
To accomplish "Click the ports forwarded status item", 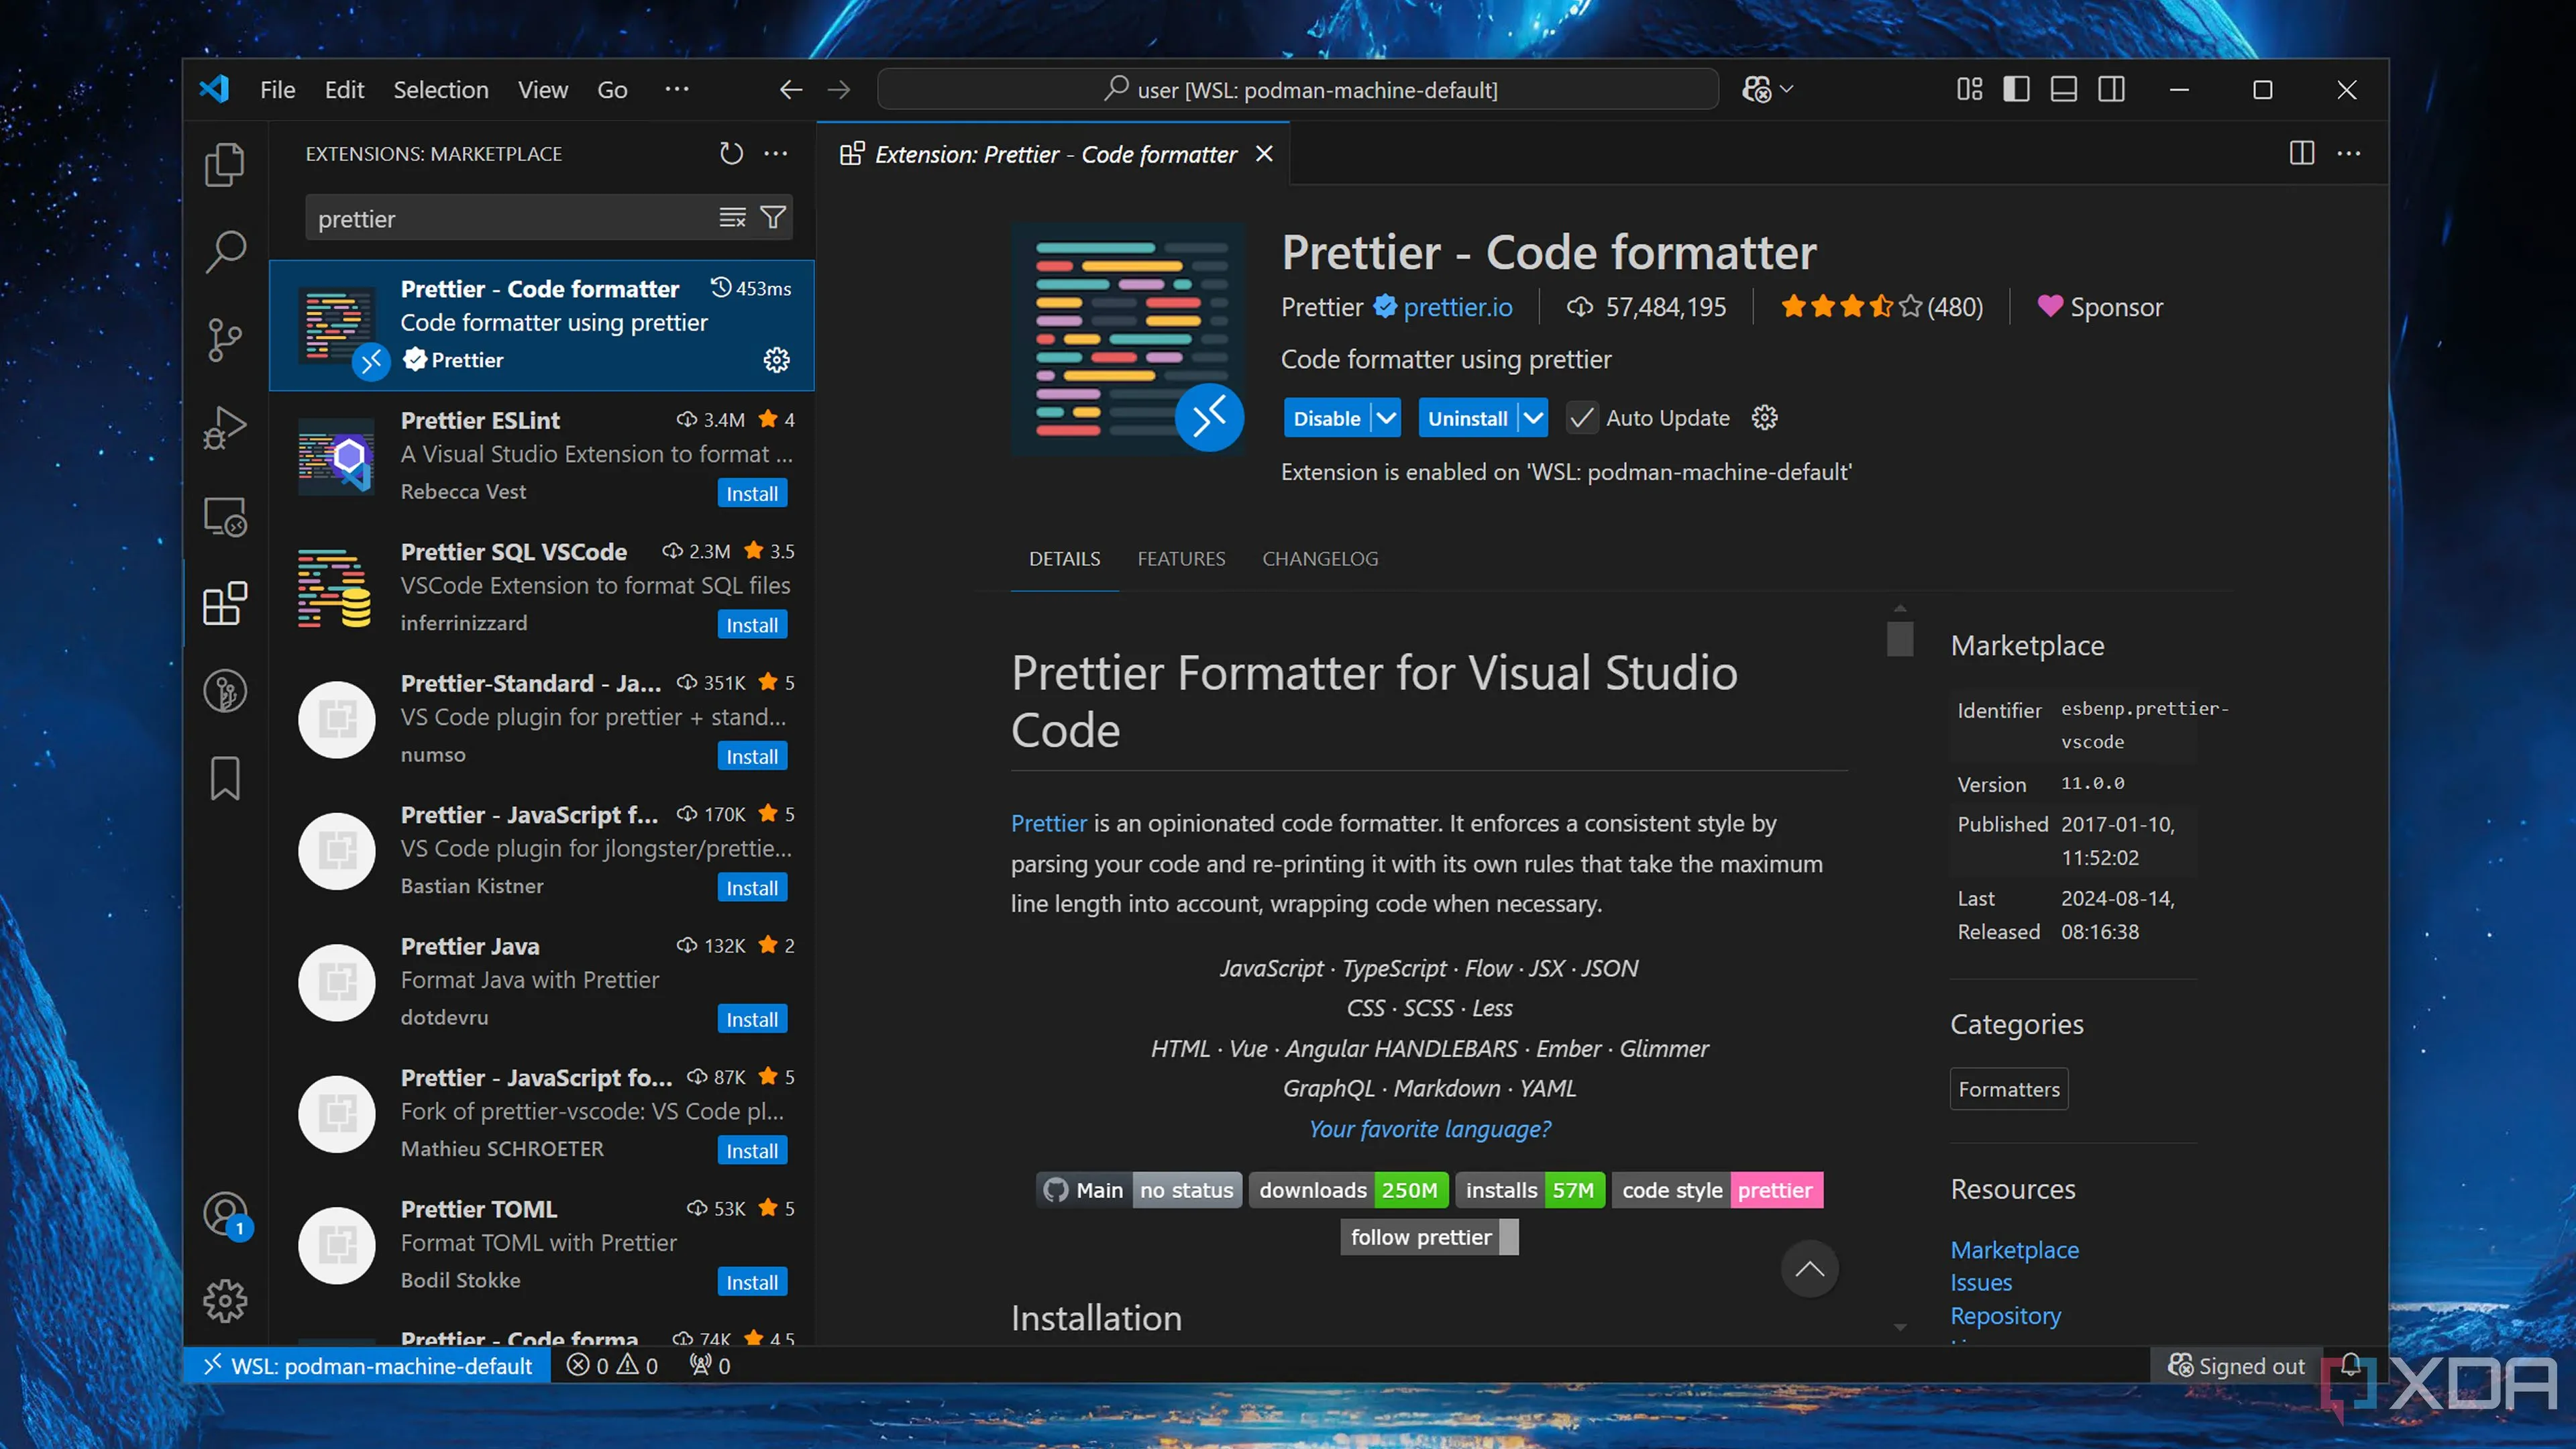I will 709,1365.
